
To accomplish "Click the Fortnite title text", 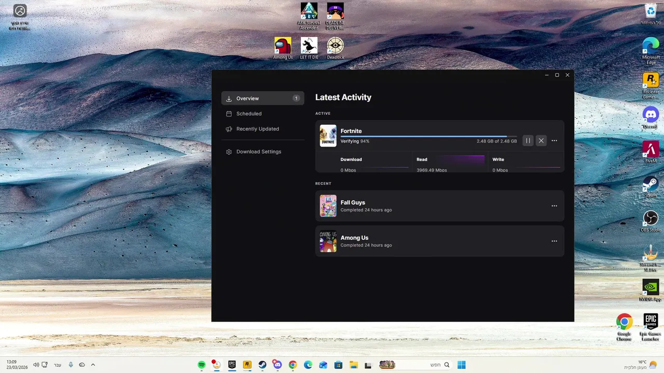I will (x=351, y=131).
